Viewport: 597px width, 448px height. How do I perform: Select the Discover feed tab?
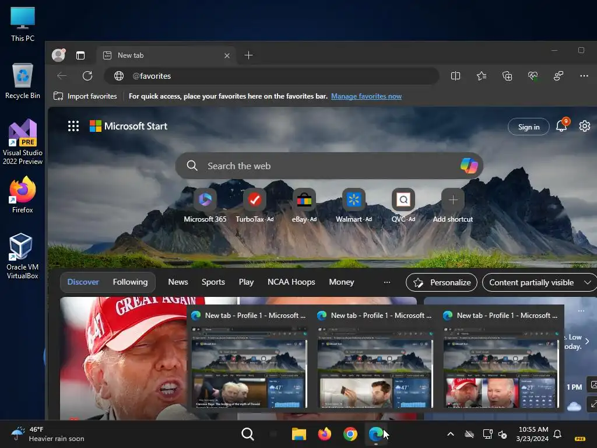coord(83,282)
